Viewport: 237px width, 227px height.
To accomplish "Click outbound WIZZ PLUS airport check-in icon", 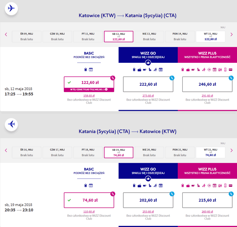I will pos(220,70).
